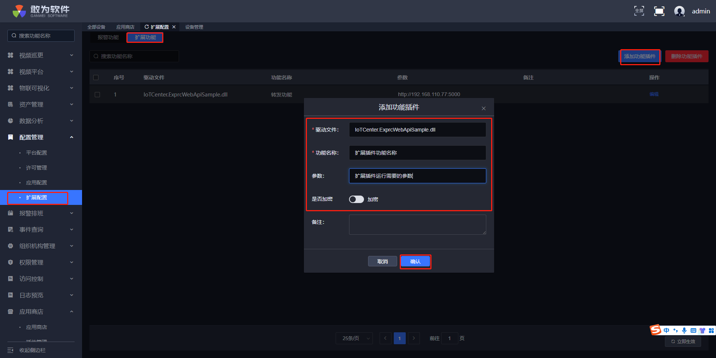This screenshot has width=716, height=358.
Task: Click the Sogou input method icon
Action: 656,330
